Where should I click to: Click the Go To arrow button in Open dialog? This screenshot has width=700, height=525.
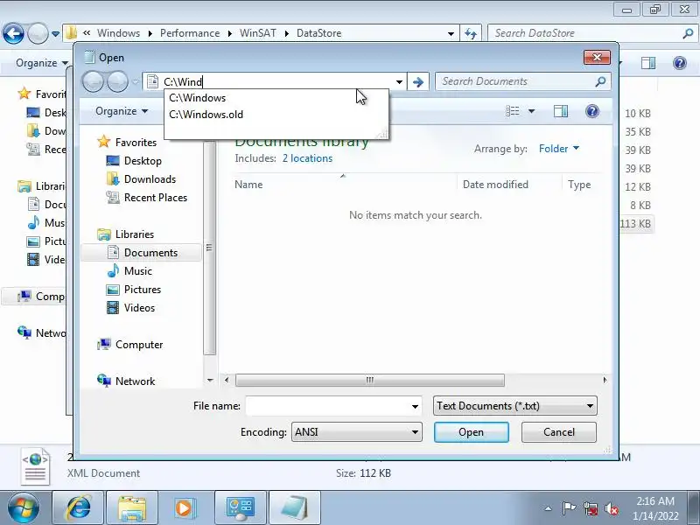418,81
